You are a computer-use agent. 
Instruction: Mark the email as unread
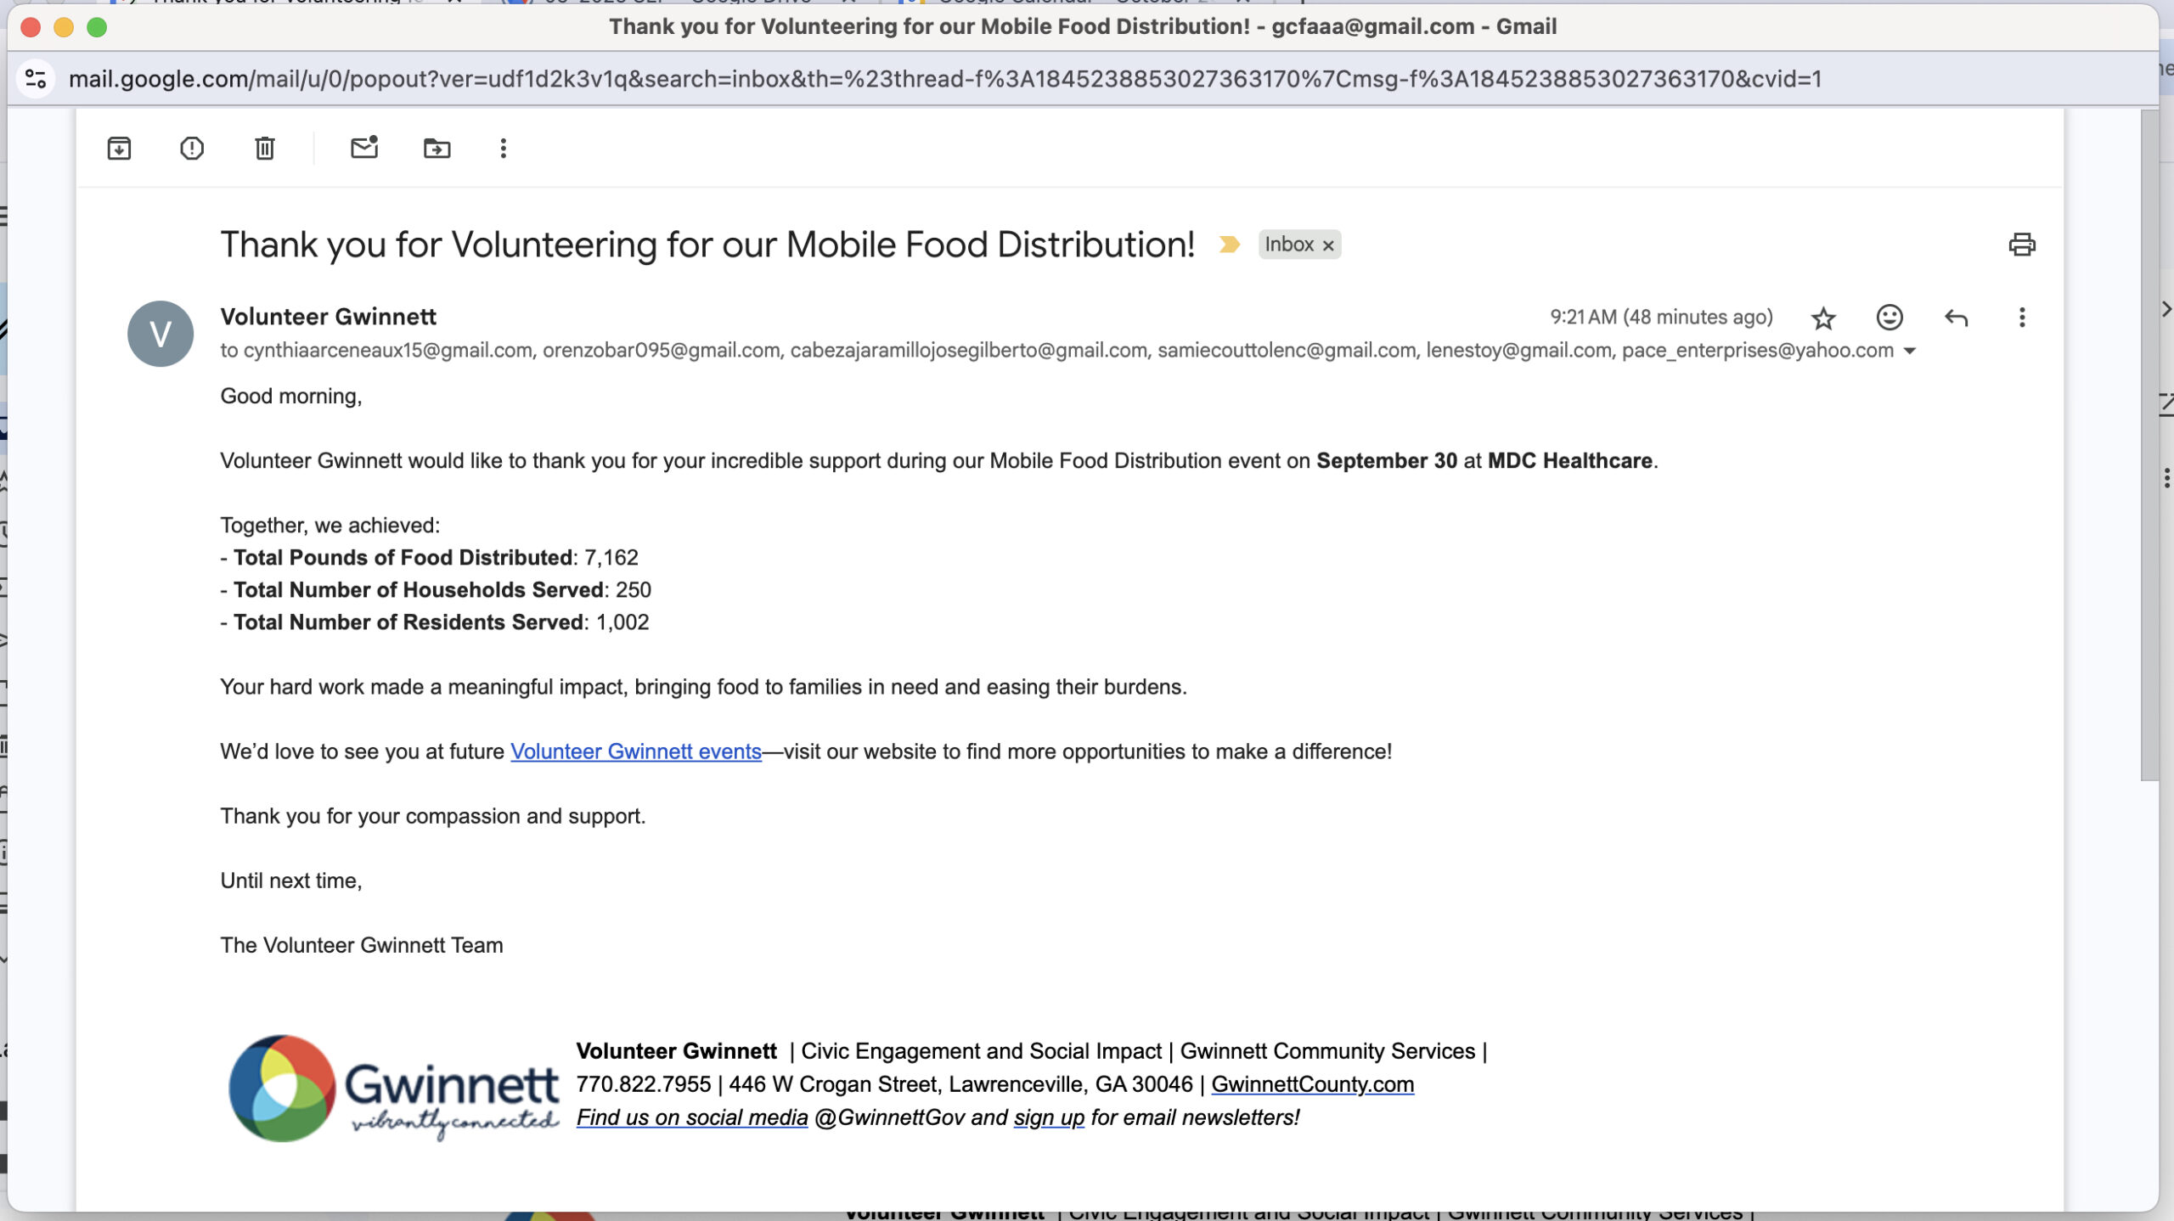364,149
